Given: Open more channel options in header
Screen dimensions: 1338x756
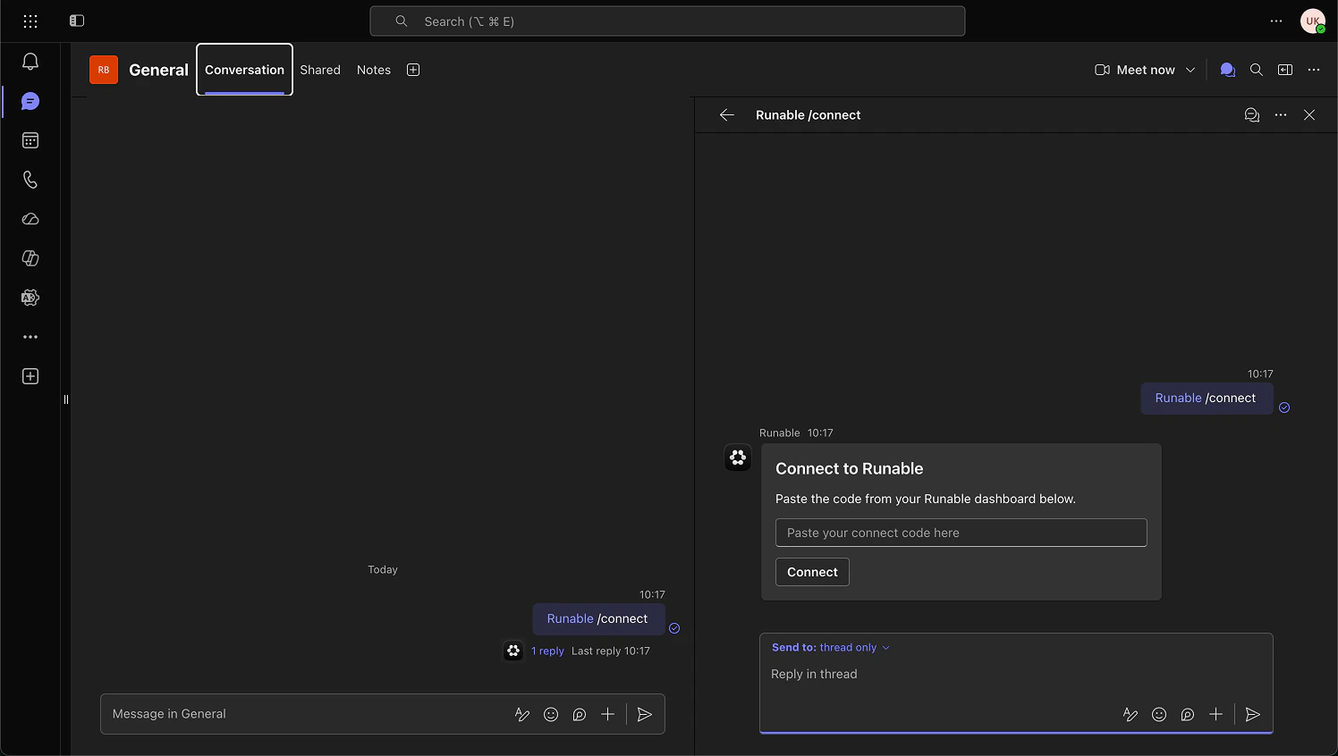Looking at the screenshot, I should [1314, 70].
